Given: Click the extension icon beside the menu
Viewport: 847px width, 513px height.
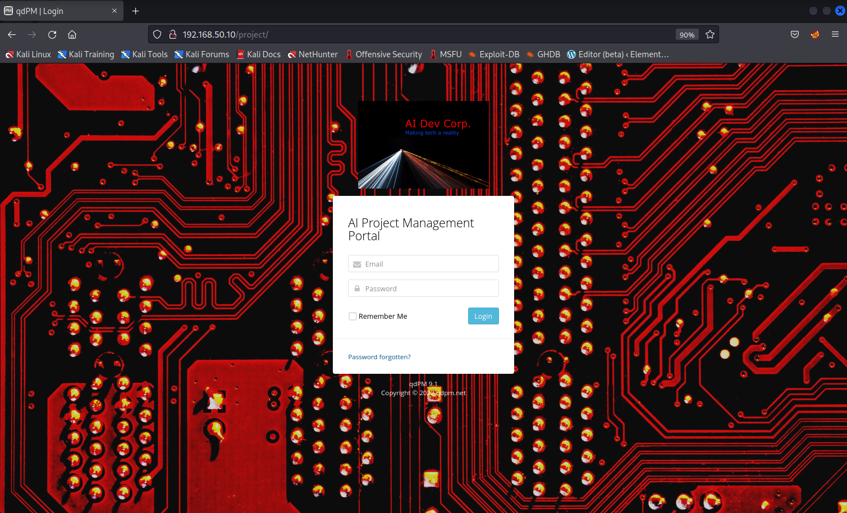Looking at the screenshot, I should 815,35.
